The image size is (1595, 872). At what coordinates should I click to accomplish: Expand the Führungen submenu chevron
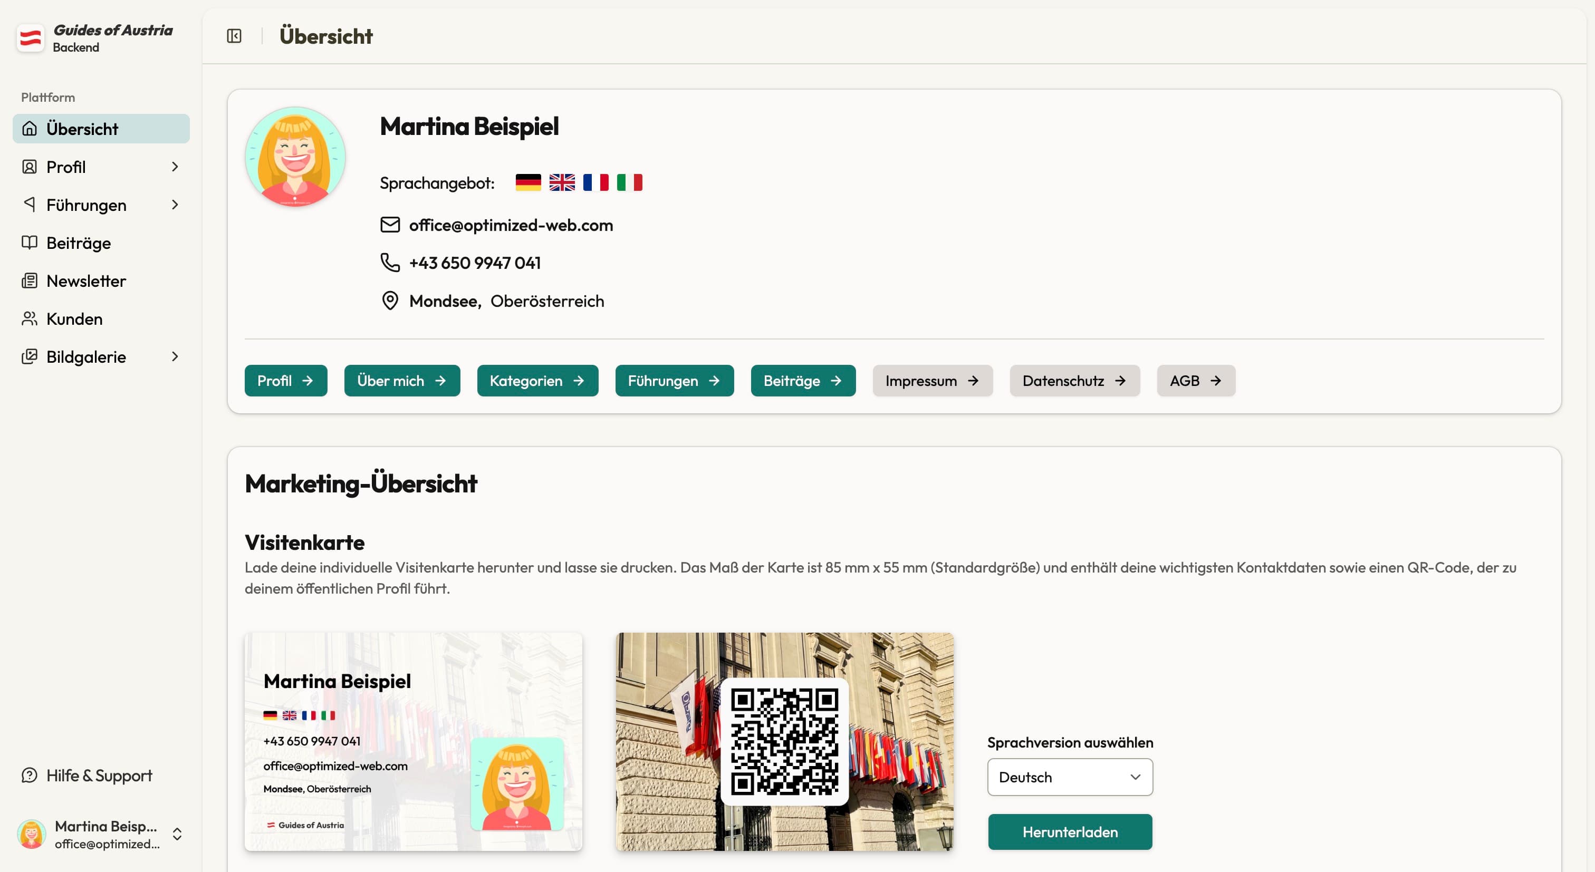click(175, 204)
